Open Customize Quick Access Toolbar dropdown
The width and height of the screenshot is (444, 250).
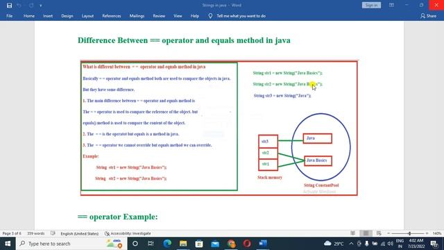(41, 6)
